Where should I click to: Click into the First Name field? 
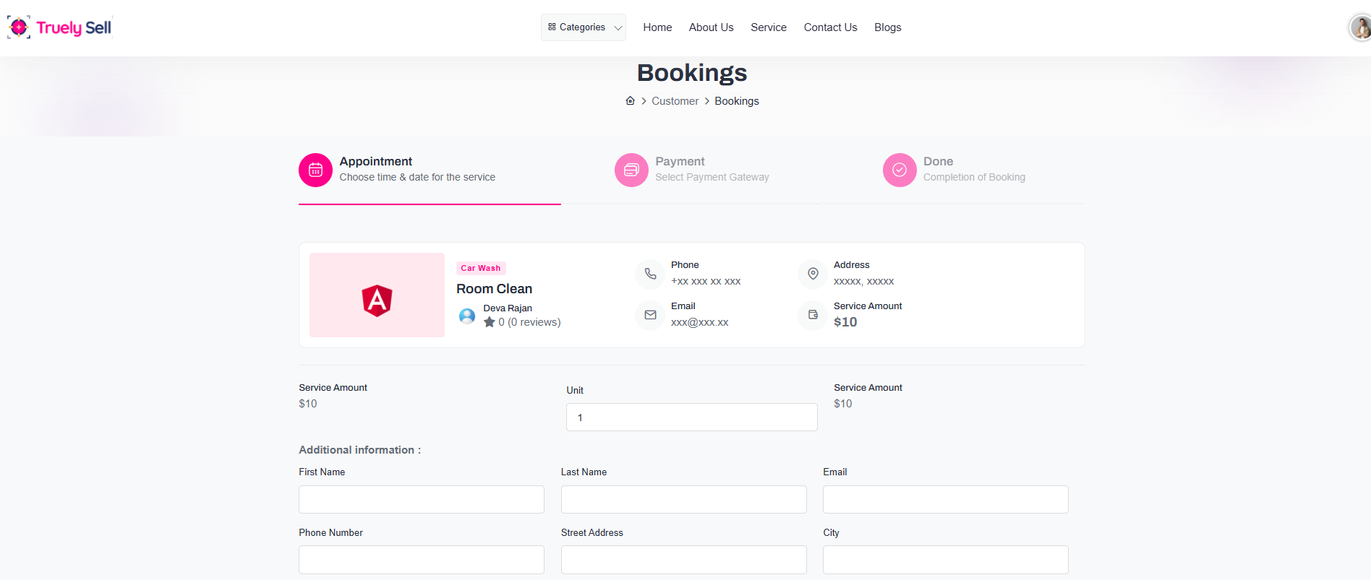[x=421, y=499]
